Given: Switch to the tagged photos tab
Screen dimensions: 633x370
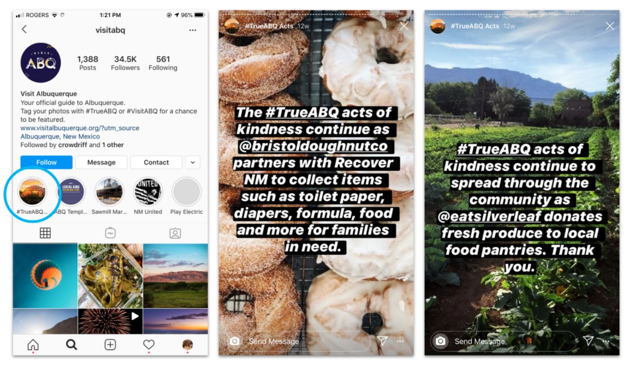Looking at the screenshot, I should pyautogui.click(x=175, y=233).
